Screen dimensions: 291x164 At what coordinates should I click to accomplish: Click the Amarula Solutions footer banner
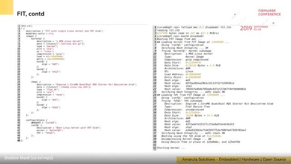(234, 159)
